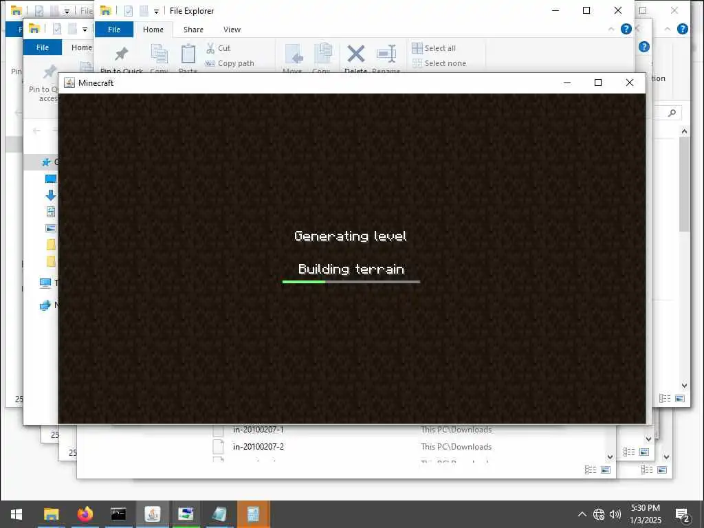Select the file in-20100207-1
The width and height of the screenshot is (704, 528).
(258, 430)
